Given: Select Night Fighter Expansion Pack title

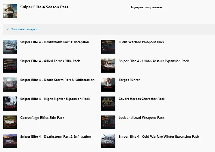Looking at the screenshot, I should [55, 99].
